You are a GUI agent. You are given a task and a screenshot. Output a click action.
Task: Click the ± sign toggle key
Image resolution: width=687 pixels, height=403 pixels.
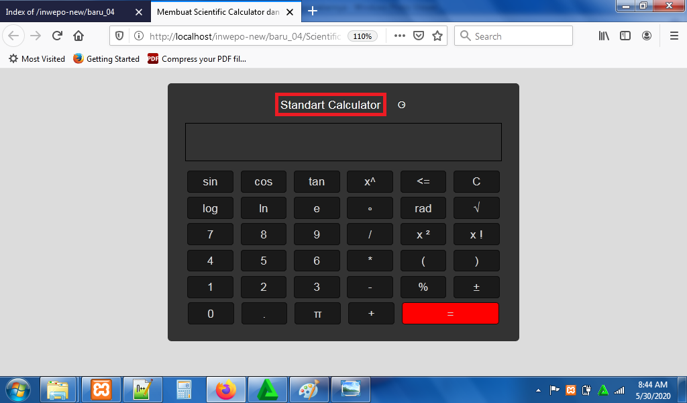coord(477,287)
